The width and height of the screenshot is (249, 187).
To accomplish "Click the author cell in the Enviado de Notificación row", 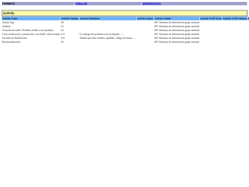I will point(177,38).
